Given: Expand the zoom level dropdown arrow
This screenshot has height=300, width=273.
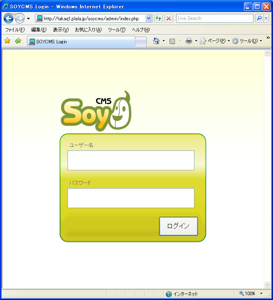Looking at the screenshot, I should point(261,294).
